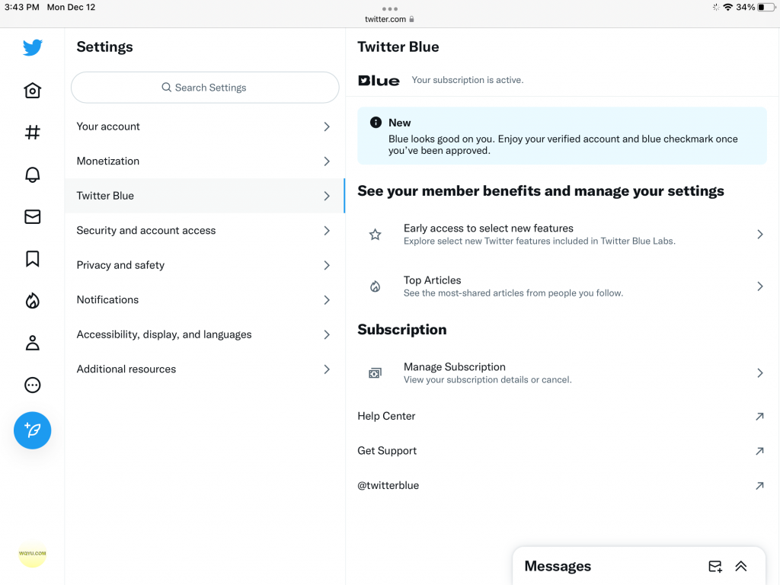The height and width of the screenshot is (585, 780).
Task: Open Your account settings
Action: (x=205, y=126)
